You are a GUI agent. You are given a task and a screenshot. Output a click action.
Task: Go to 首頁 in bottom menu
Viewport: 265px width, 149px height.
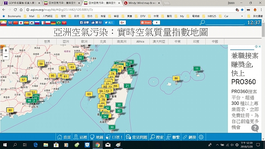click(x=64, y=137)
